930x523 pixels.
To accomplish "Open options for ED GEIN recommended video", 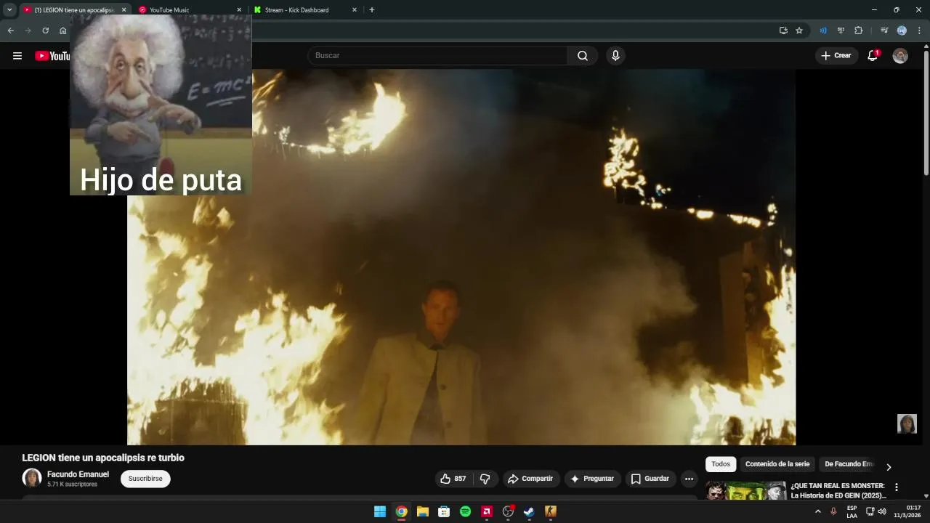I will (896, 487).
